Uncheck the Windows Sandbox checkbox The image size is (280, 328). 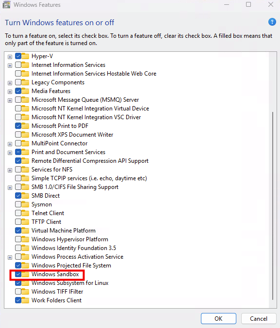tap(18, 274)
